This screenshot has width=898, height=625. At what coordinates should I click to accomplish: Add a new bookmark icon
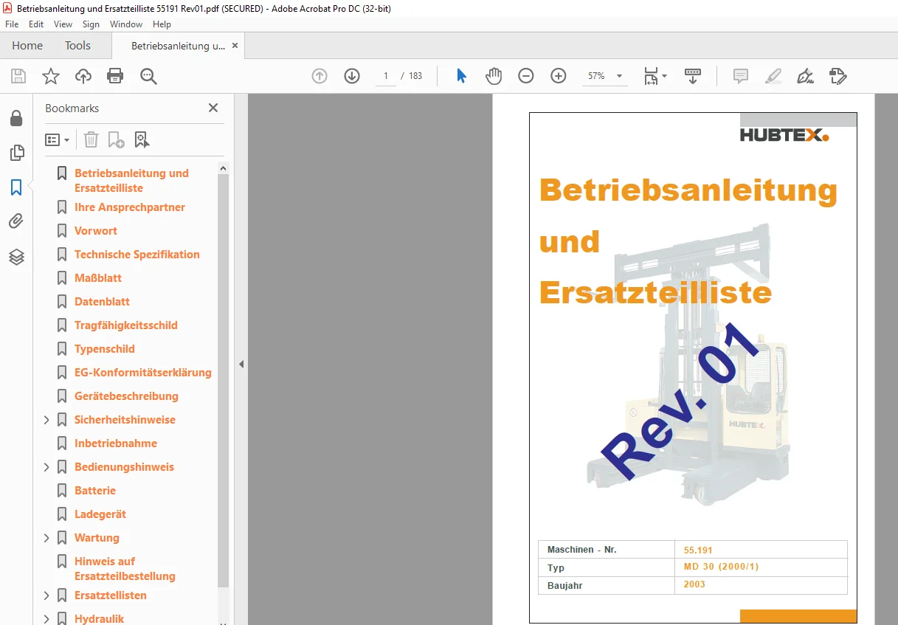pos(116,139)
